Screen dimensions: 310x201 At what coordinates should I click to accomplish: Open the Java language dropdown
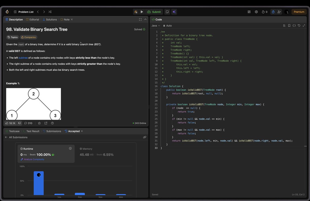point(156,26)
